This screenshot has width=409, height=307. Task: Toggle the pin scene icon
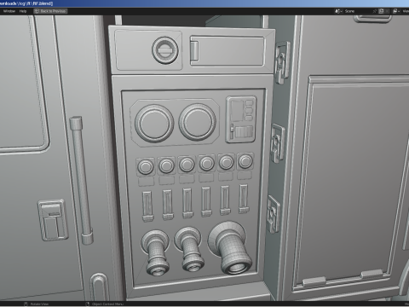click(375, 11)
